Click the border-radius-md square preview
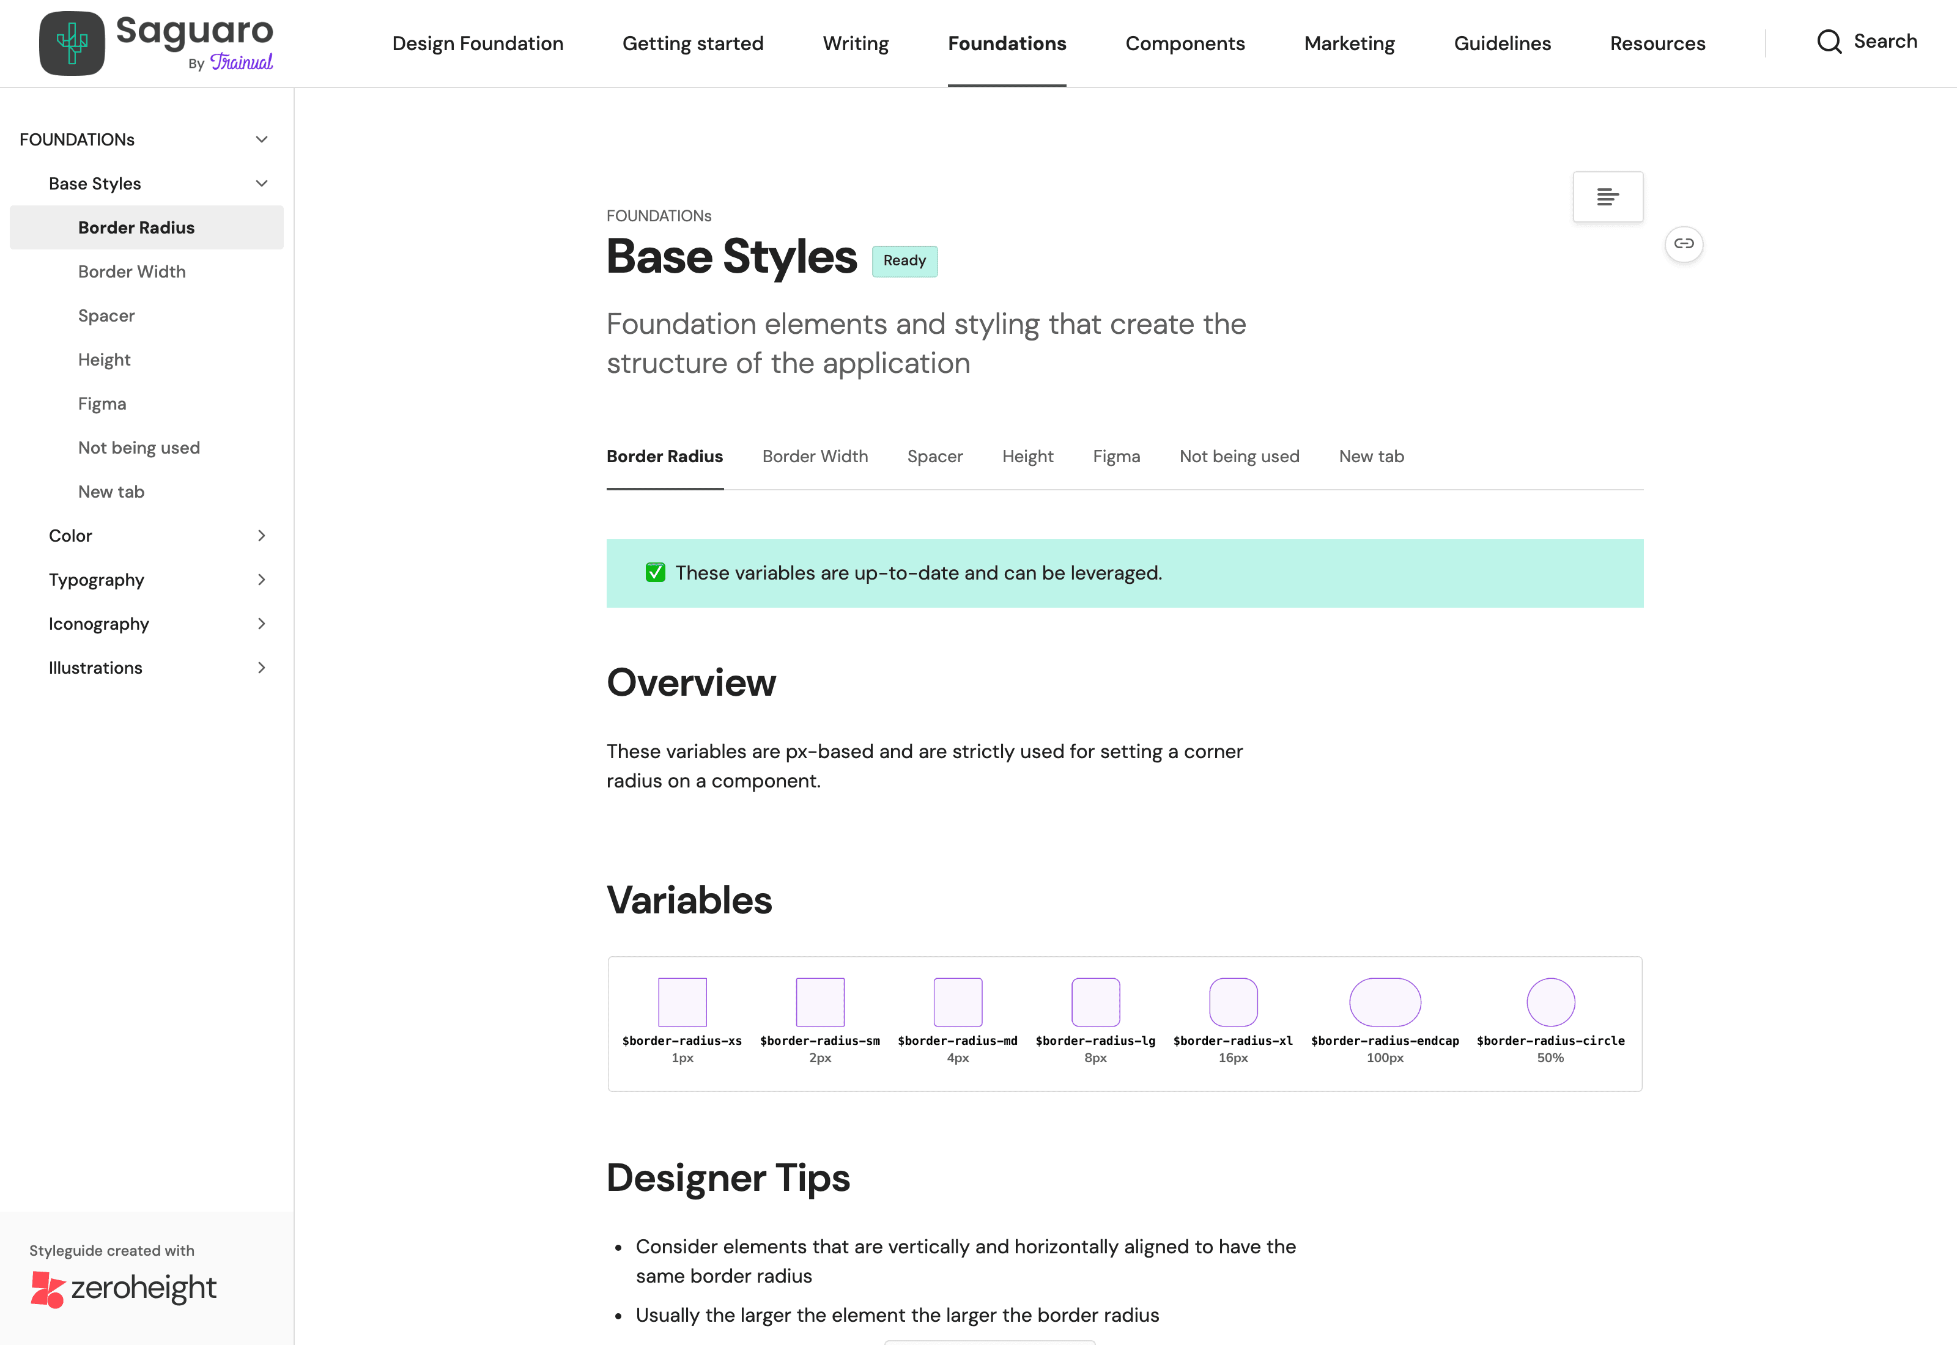1957x1345 pixels. (x=958, y=1002)
